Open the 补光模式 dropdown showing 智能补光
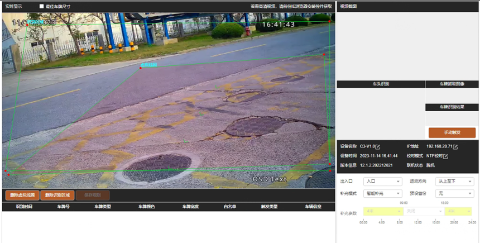The image size is (480, 243). click(x=382, y=193)
